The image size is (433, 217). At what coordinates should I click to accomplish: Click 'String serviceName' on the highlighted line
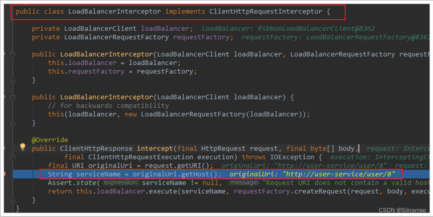point(84,174)
